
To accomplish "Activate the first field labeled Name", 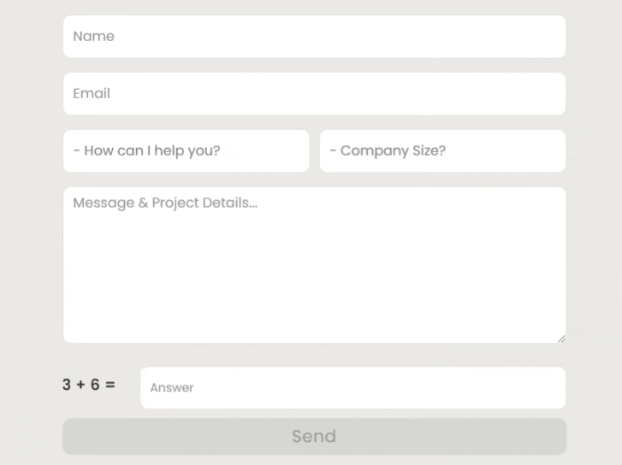I will [x=314, y=37].
